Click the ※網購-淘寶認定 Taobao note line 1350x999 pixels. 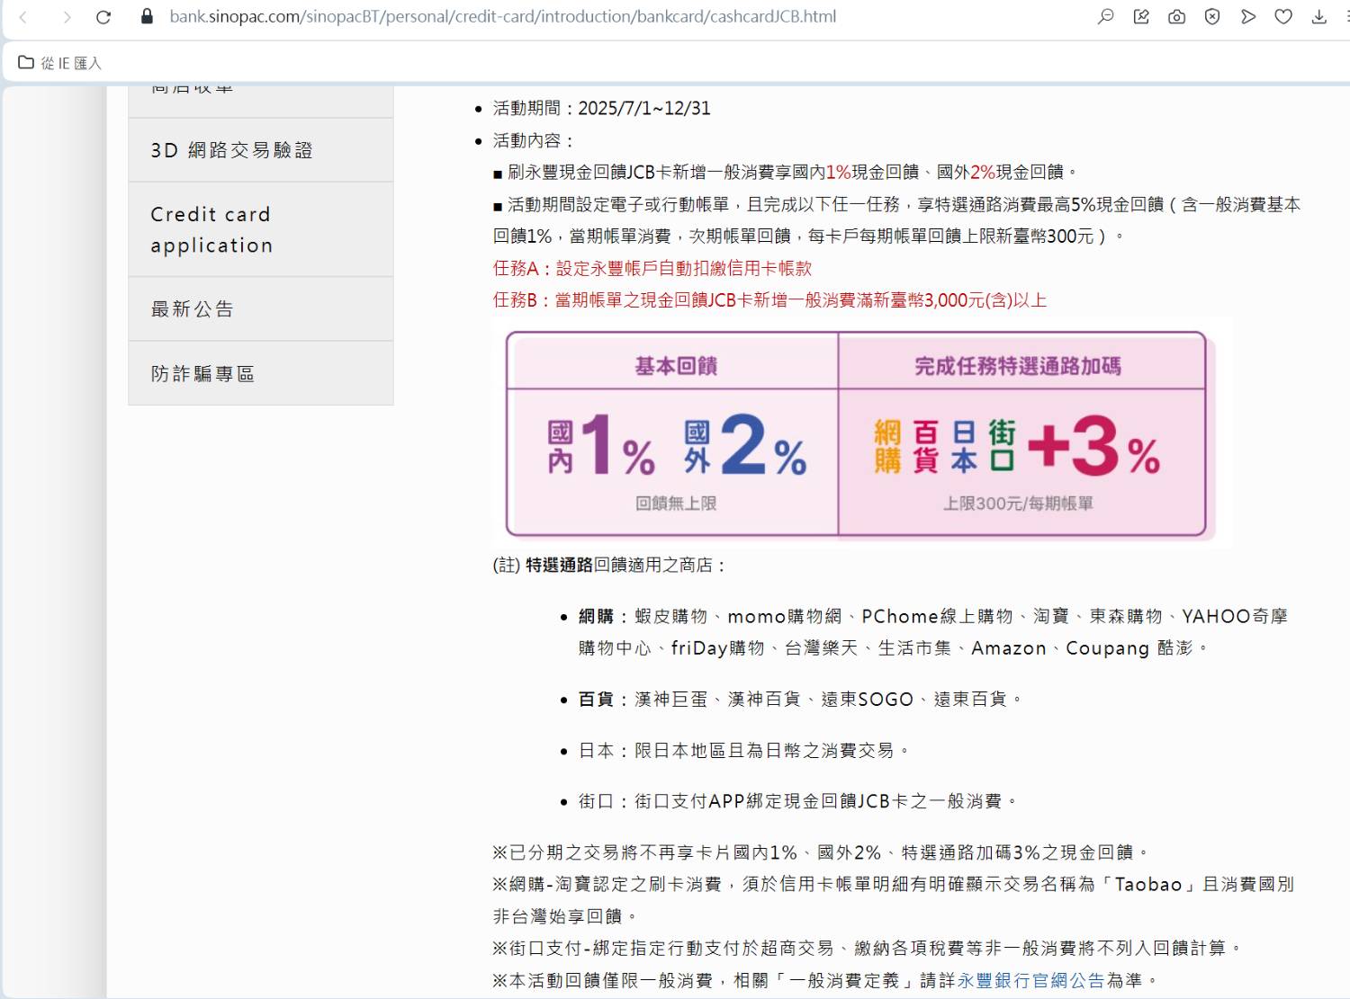(893, 900)
